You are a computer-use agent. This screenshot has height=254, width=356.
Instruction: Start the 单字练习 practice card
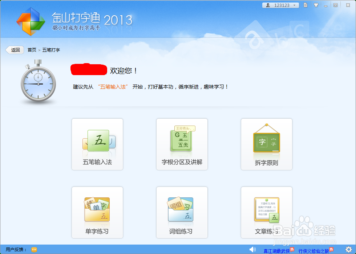click(x=97, y=213)
